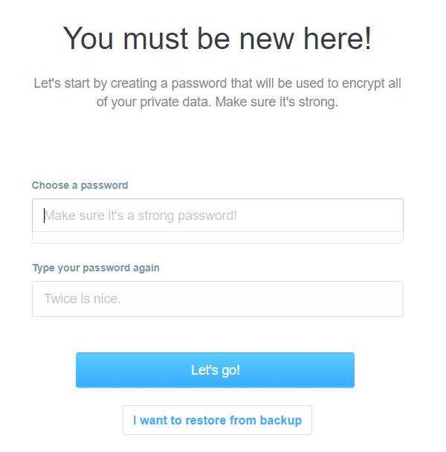Click the "Let's go!" text label
The image size is (446, 452).
point(216,370)
